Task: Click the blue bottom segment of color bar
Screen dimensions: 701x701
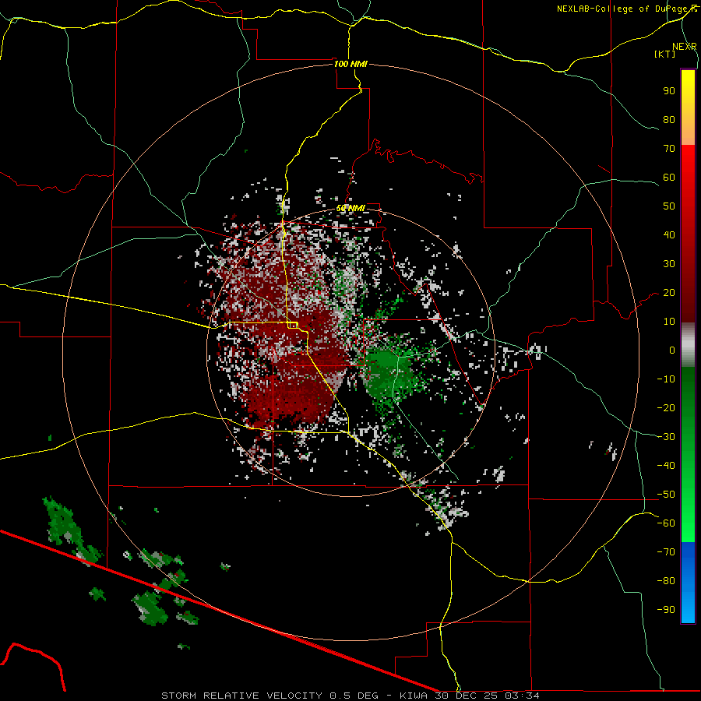Action: click(688, 582)
